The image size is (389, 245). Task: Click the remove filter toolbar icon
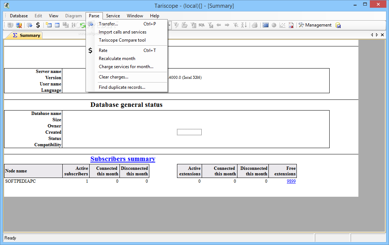(x=236, y=25)
